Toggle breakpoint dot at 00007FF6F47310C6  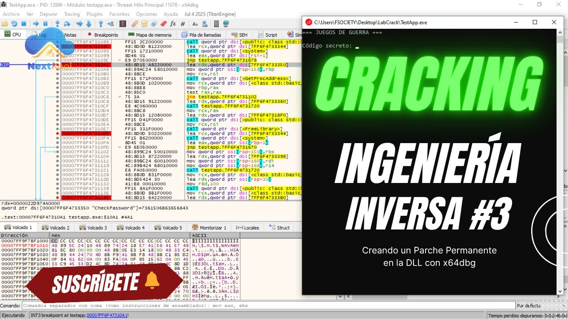(x=58, y=97)
